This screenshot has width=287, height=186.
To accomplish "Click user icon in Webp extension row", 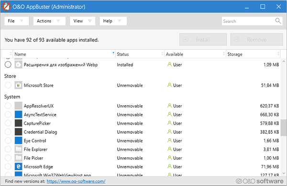I will [169, 65].
